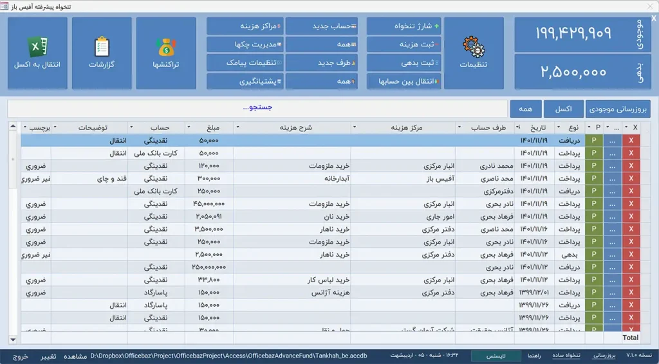Open the توضیحات column filter dropdown

coord(55,127)
